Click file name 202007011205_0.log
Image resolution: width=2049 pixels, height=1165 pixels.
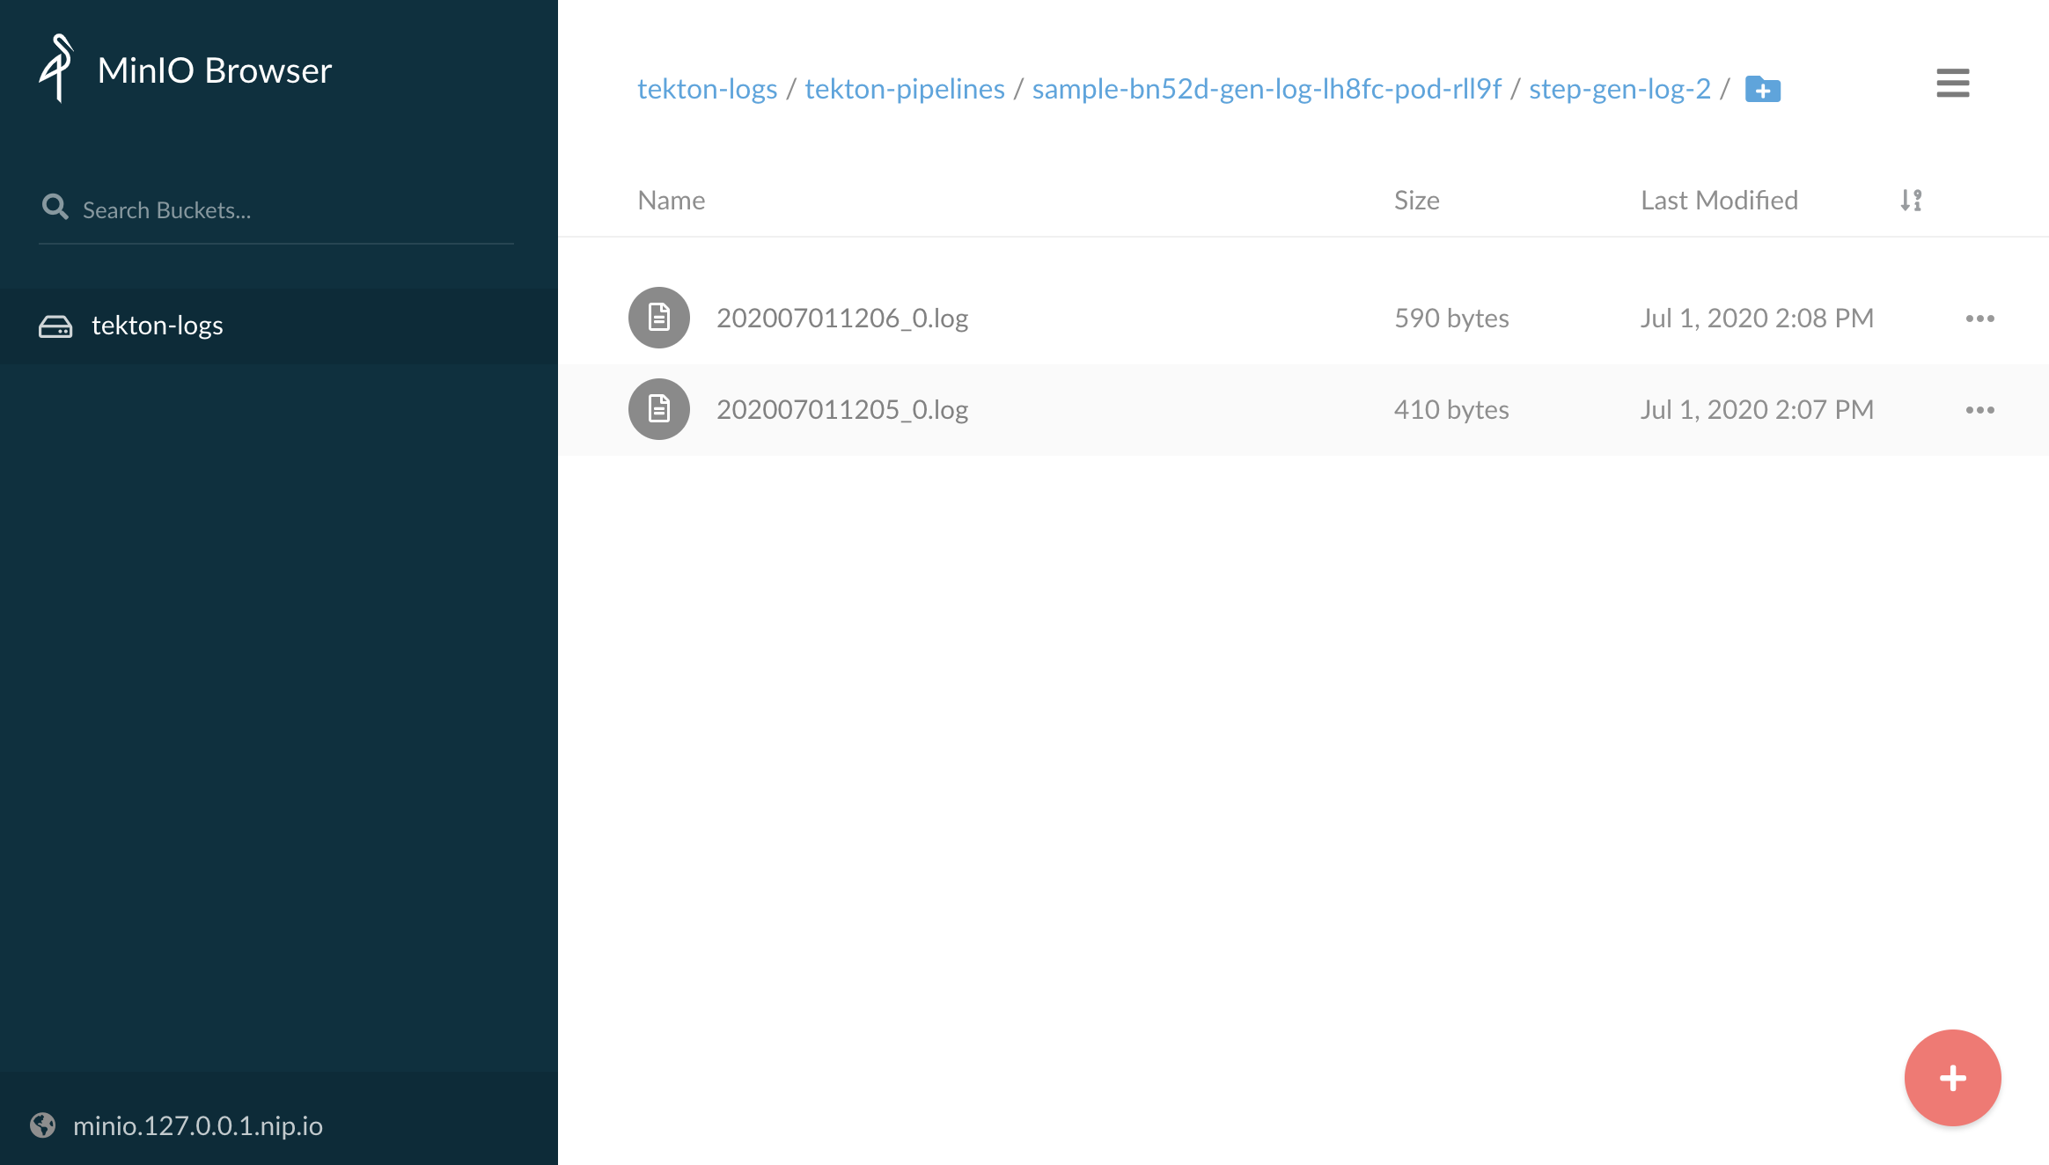[842, 410]
